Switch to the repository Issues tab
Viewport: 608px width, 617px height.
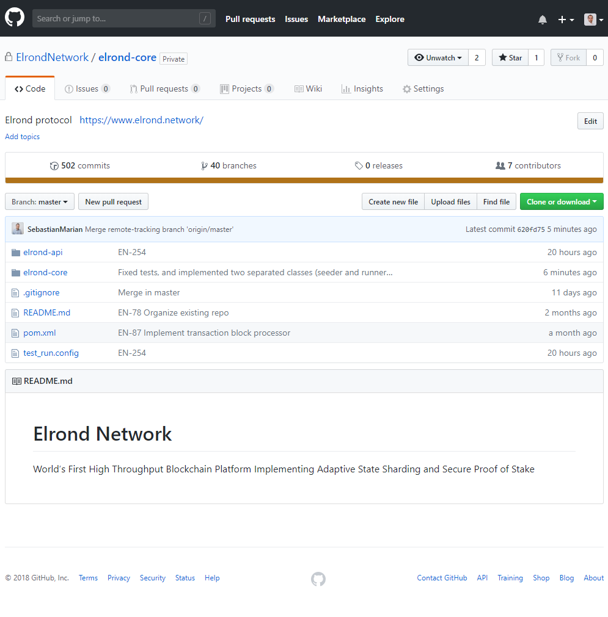click(x=87, y=88)
